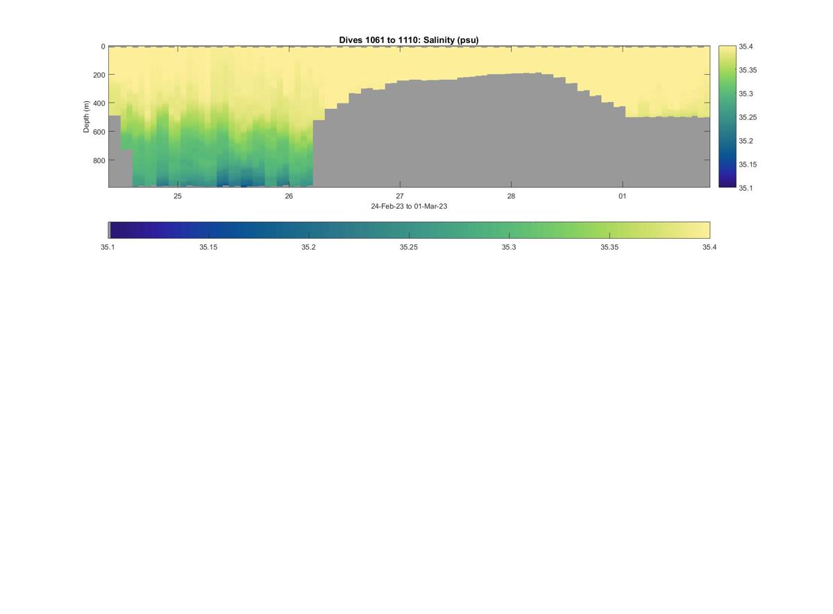
Task: Click the 'Depth (m)' y-axis label
Action: 87,117
